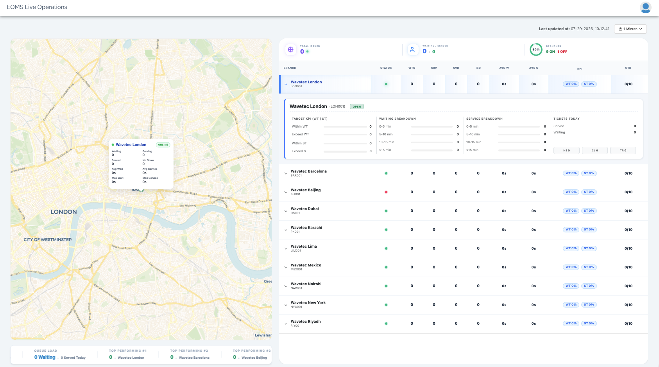Image resolution: width=659 pixels, height=367 pixels.
Task: Click the Wavetec London map popup title
Action: pos(131,145)
